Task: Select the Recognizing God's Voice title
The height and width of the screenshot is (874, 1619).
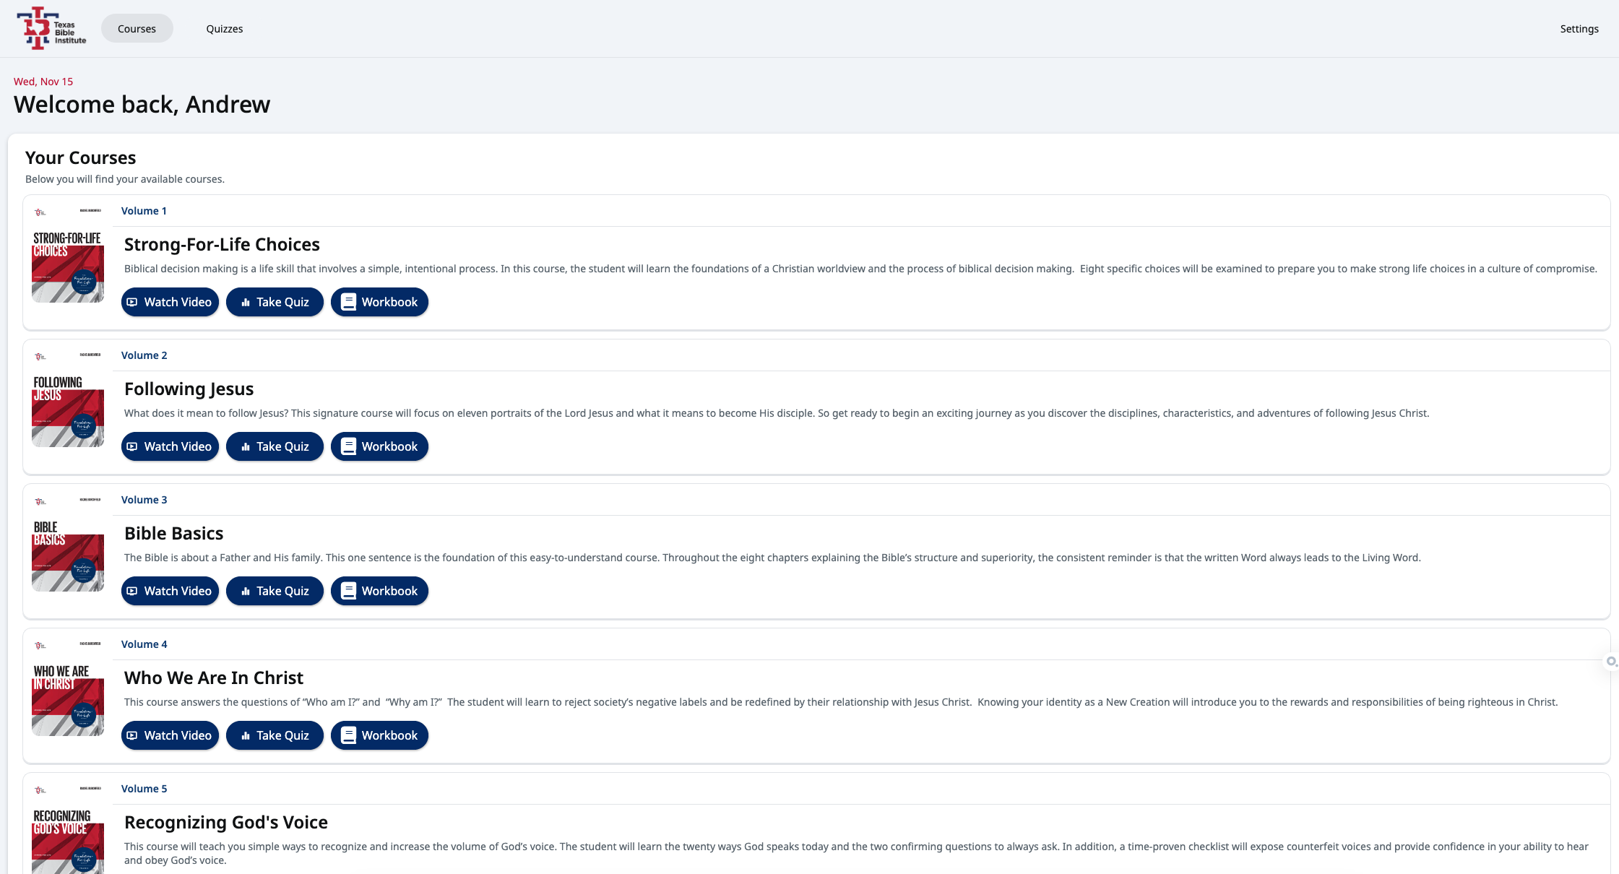Action: 226,822
